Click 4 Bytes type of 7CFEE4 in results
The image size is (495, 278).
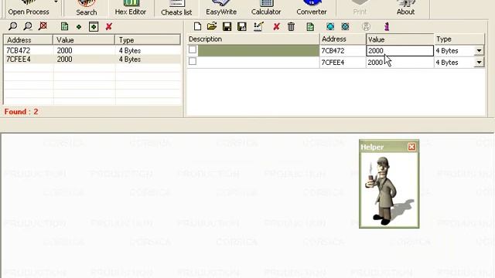click(x=130, y=59)
